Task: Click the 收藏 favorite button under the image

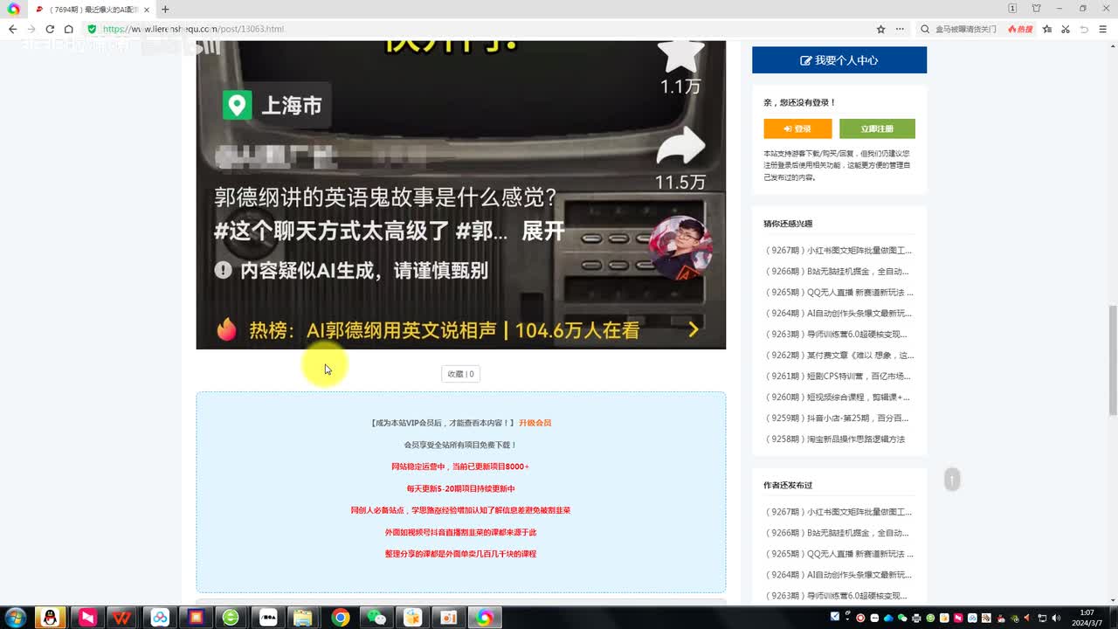Action: tap(460, 374)
